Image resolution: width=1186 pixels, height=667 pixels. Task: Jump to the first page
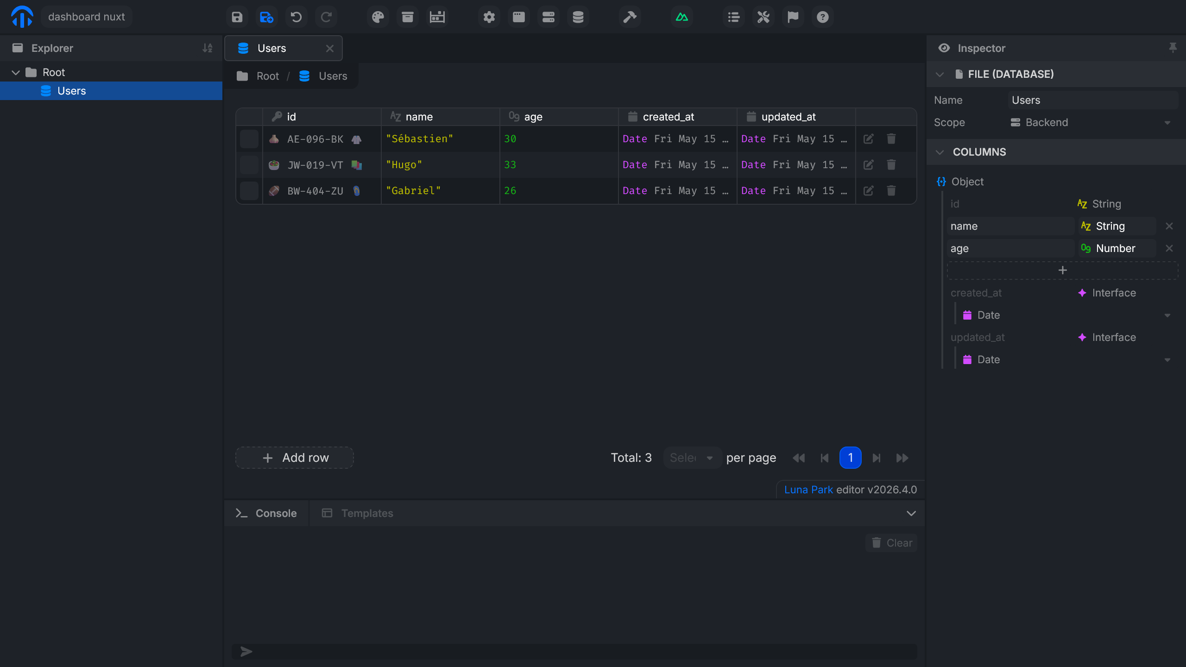[x=799, y=458]
